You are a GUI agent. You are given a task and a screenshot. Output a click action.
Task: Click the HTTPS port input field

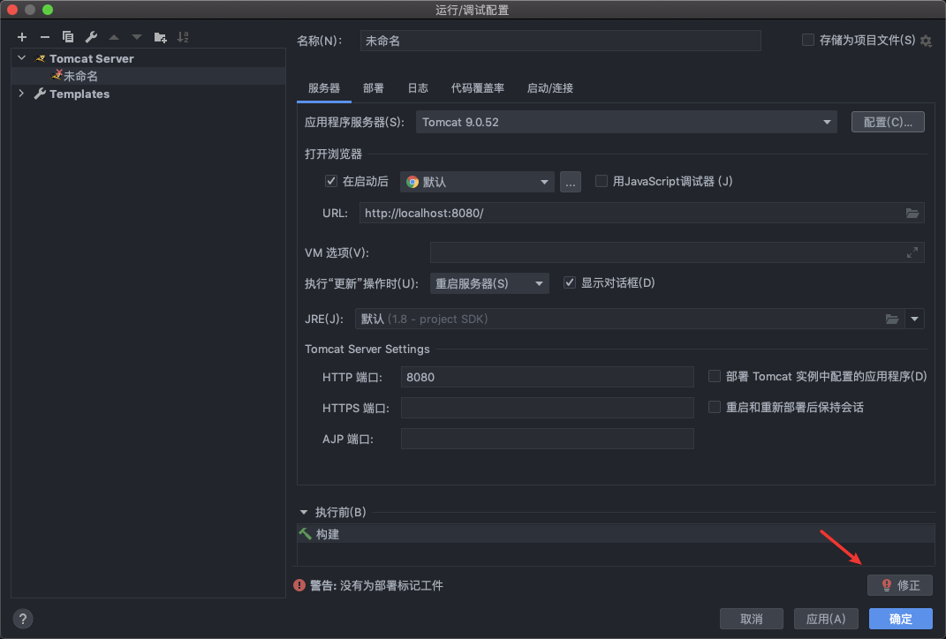coord(548,408)
